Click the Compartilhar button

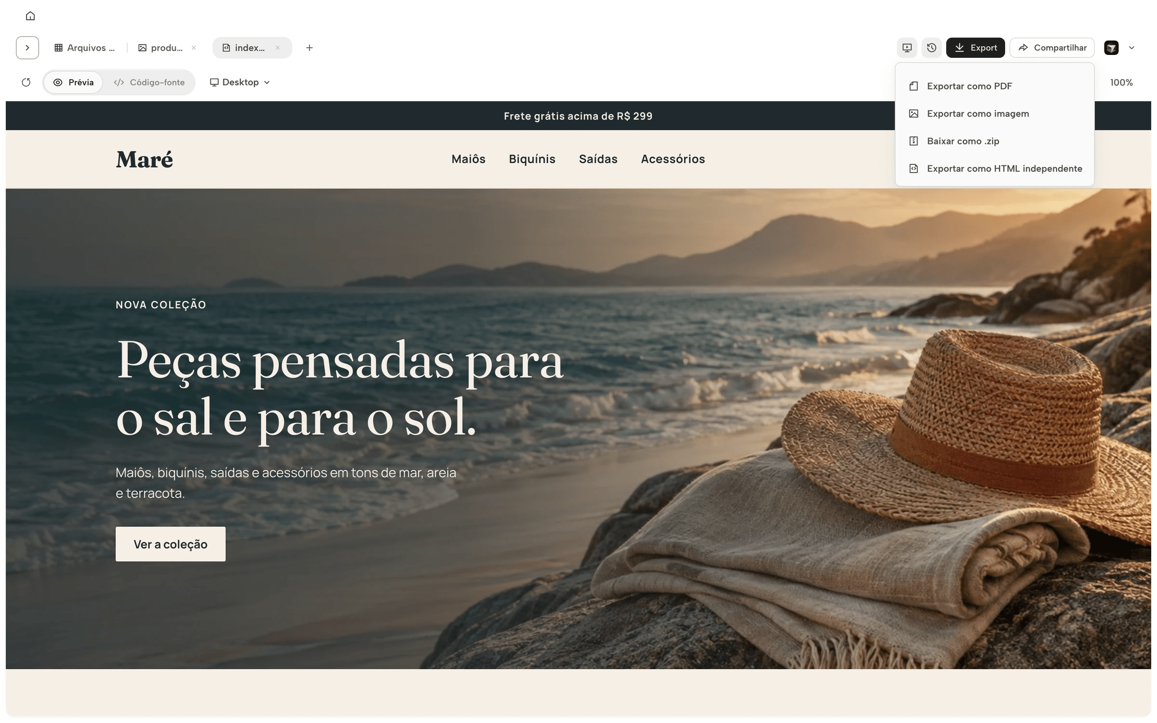click(1052, 48)
